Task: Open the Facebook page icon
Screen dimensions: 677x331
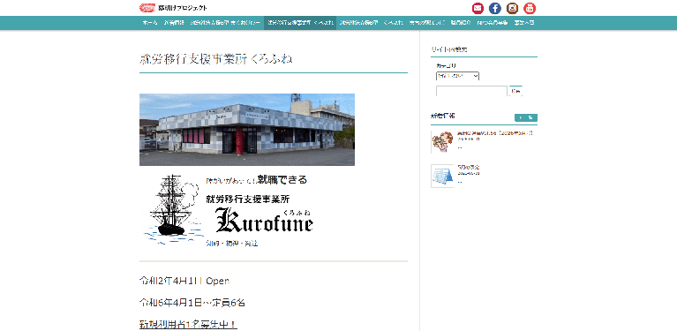Action: (x=495, y=8)
